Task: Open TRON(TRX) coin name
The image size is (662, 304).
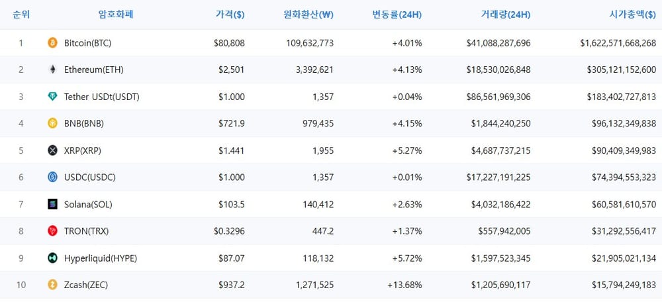Action: pyautogui.click(x=87, y=231)
